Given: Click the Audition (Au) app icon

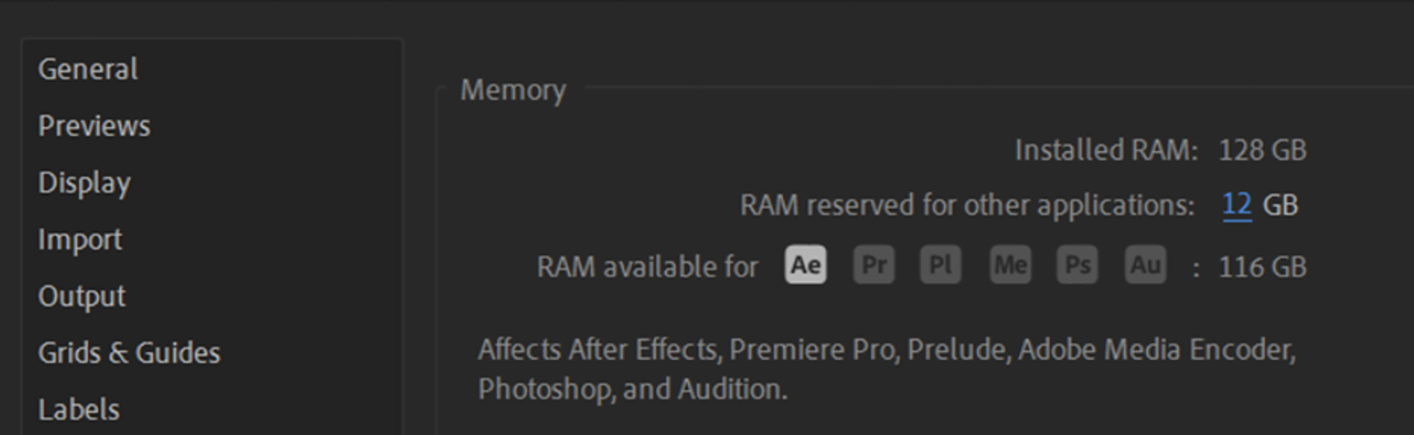Looking at the screenshot, I should point(1145,265).
